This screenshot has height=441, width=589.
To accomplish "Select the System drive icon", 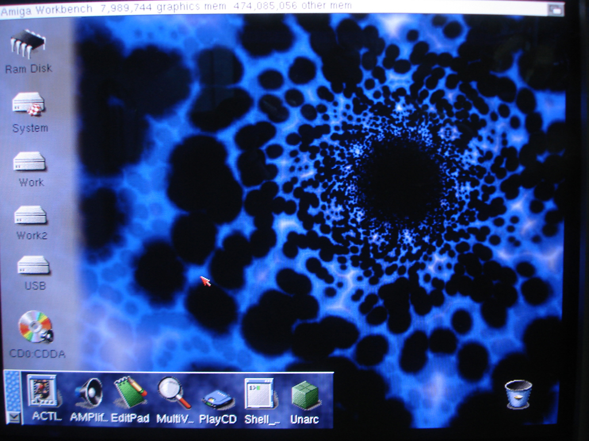I will 29,105.
